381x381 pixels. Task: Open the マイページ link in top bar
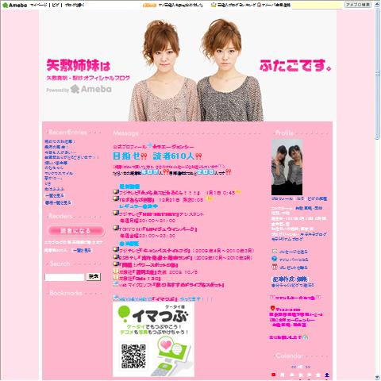39,5
